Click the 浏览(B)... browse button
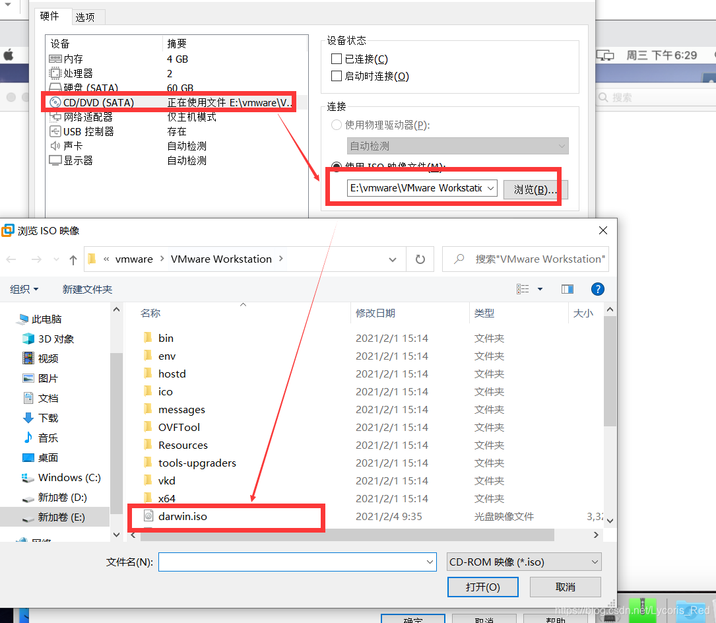Screen dimensions: 716x623 (535, 189)
